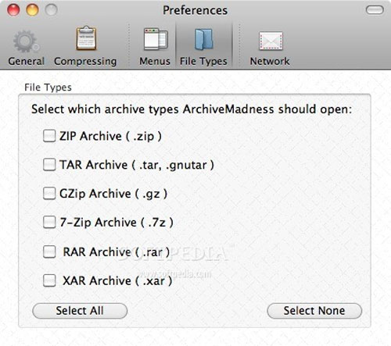Select the File Types folder icon
391x346 pixels.
point(203,40)
